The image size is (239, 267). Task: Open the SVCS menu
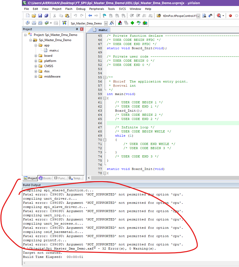click(x=122, y=9)
